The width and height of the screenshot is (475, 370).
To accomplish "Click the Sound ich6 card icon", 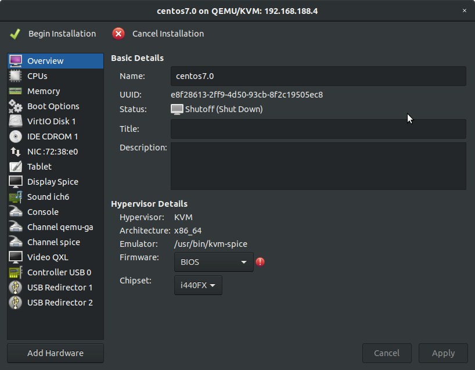I will click(16, 197).
